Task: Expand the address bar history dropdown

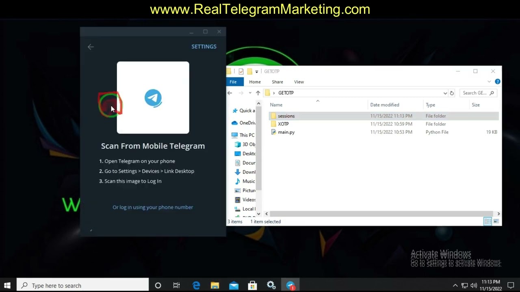Action: 445,93
